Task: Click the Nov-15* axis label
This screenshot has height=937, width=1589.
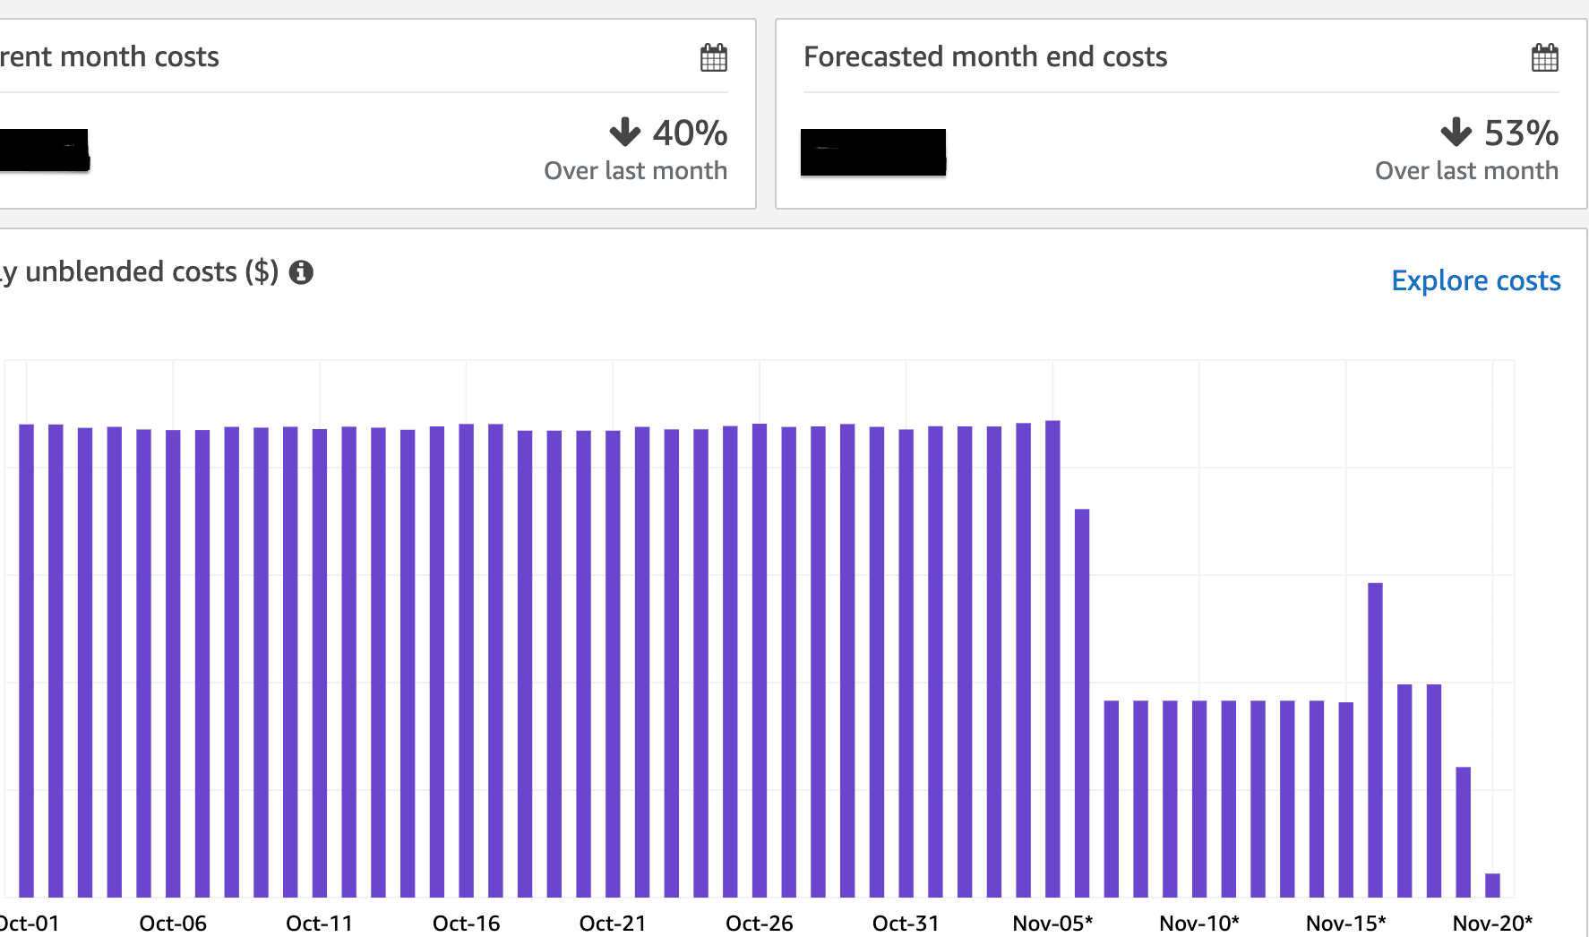Action: pyautogui.click(x=1345, y=923)
